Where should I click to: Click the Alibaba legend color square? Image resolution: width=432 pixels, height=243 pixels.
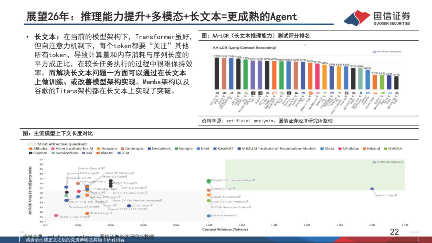(30, 149)
